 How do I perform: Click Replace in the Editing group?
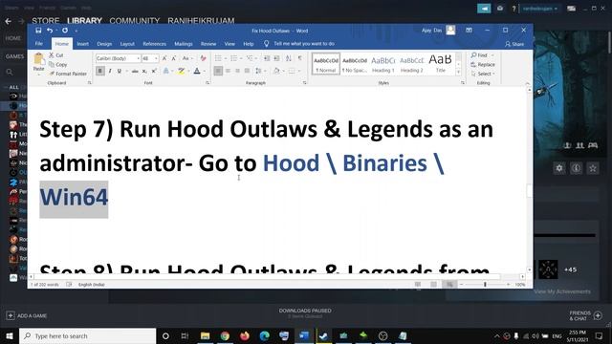(483, 64)
